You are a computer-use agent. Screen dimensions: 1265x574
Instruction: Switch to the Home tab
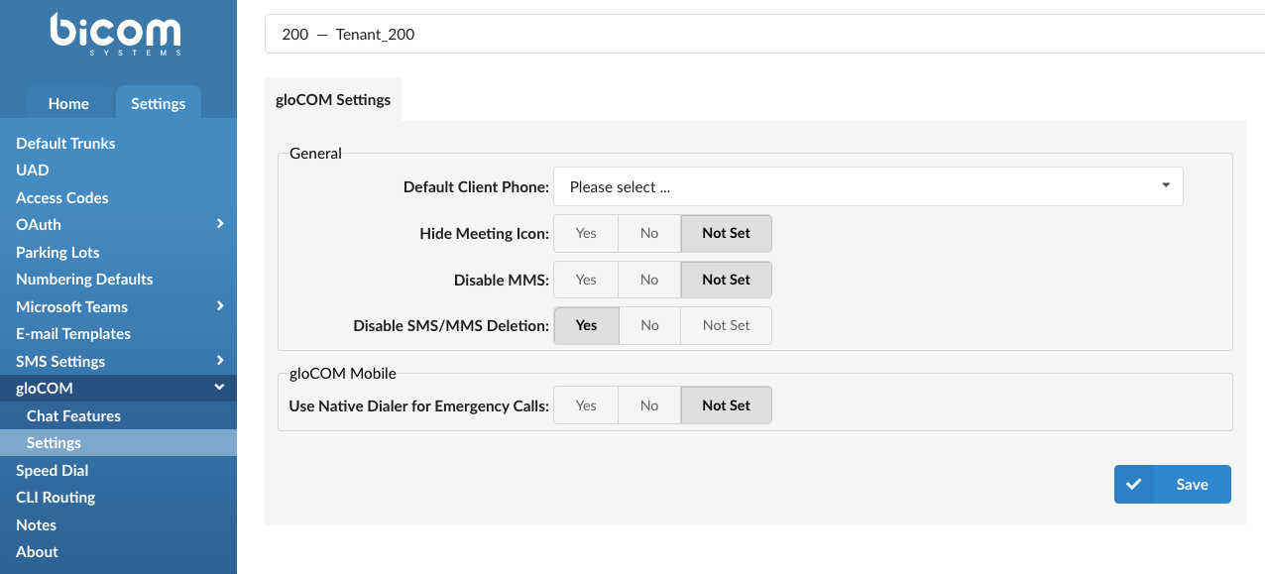(x=67, y=103)
